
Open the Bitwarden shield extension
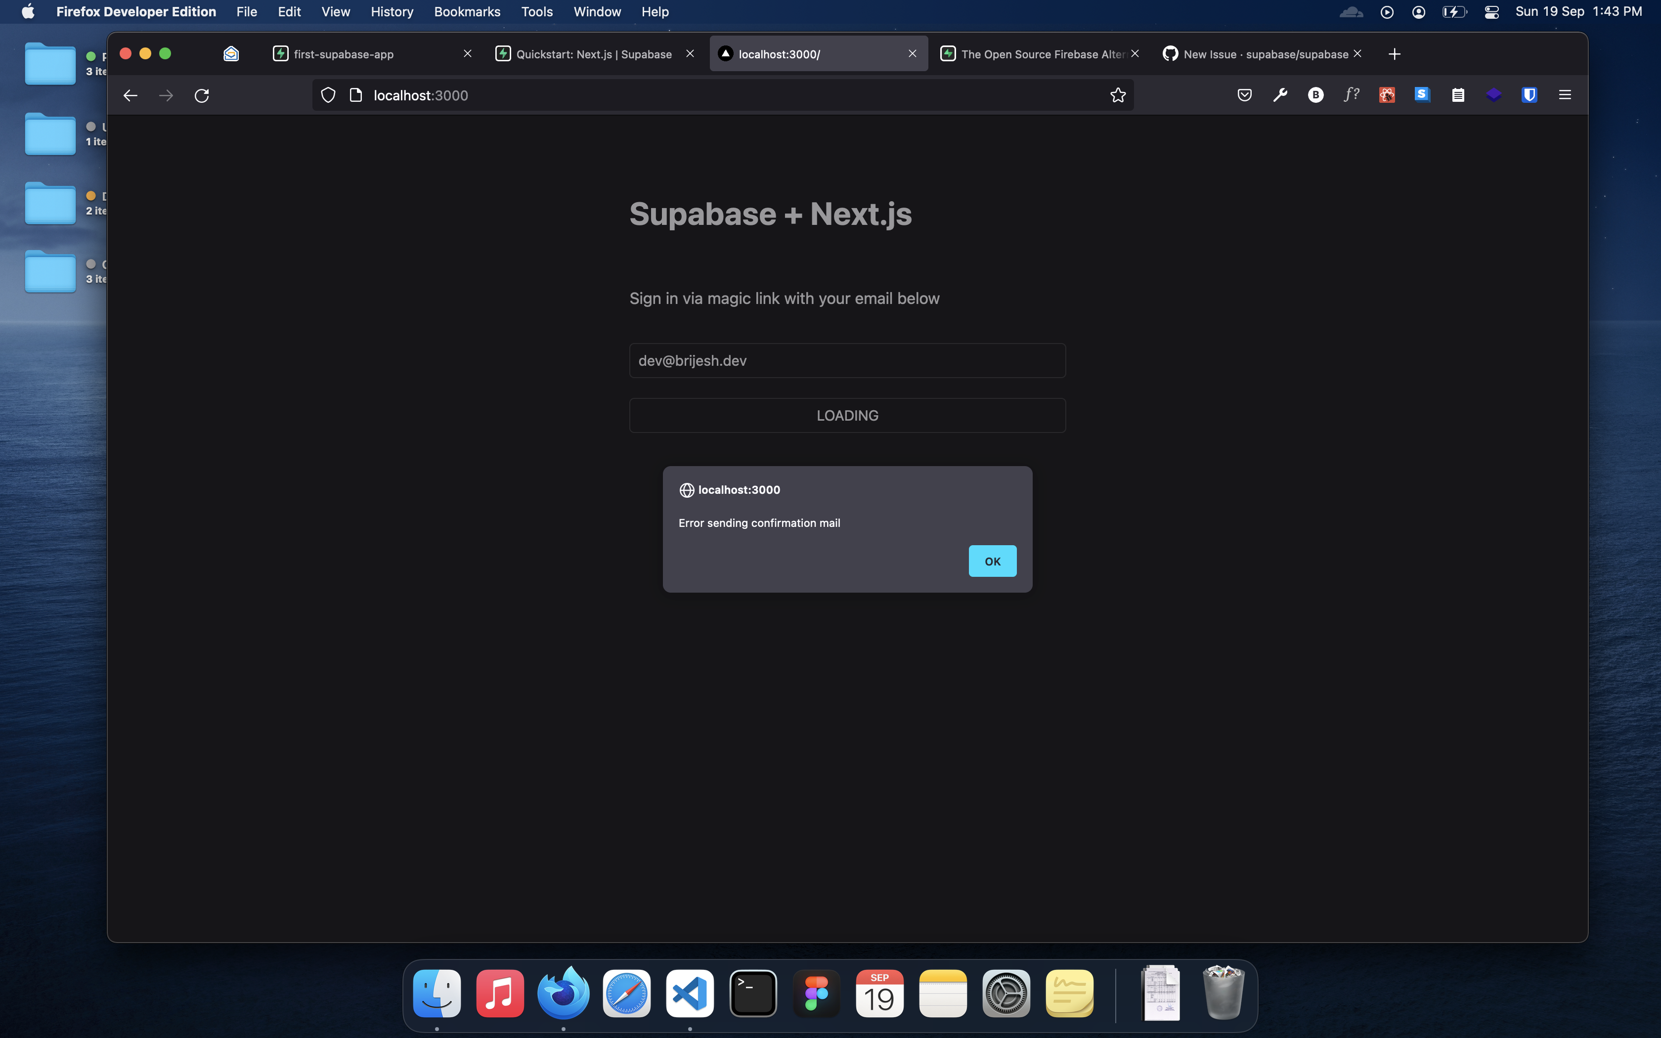(x=1529, y=95)
